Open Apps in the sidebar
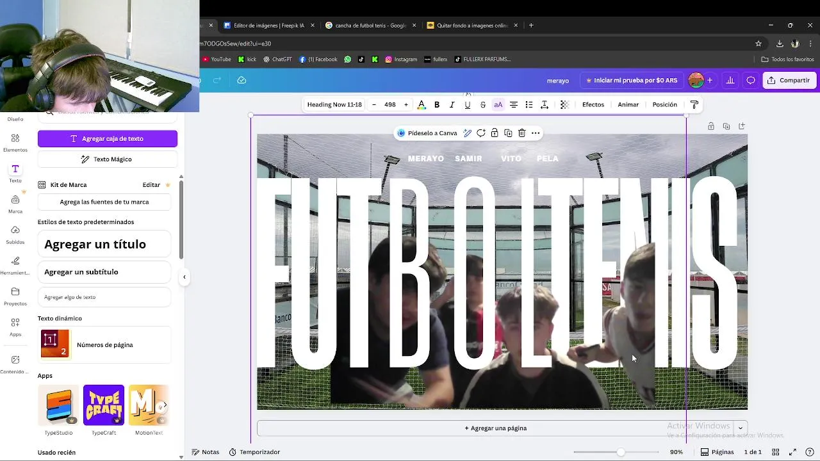The width and height of the screenshot is (820, 461). click(15, 327)
